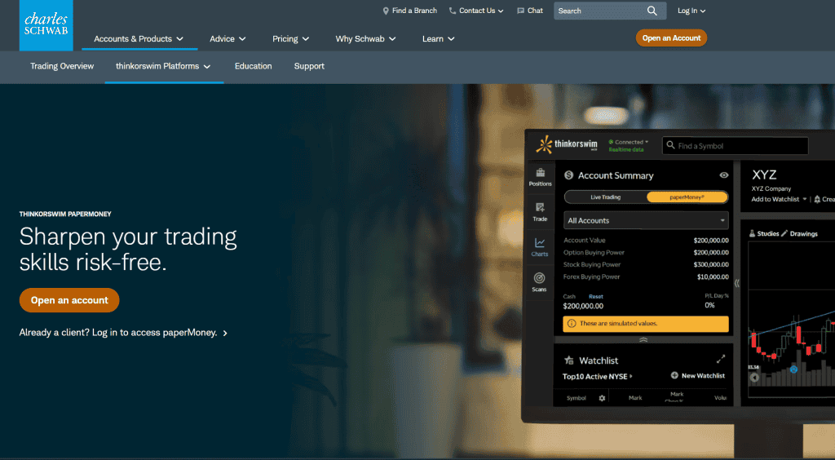Click the Find a Symbol field
The image size is (835, 460).
735,146
